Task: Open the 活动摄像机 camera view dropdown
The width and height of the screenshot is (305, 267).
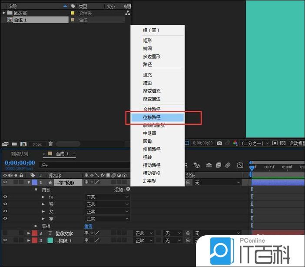Action: pos(297,144)
